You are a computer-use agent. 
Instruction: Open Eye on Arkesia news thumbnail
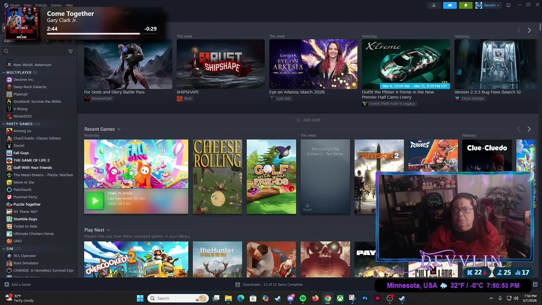(x=313, y=64)
